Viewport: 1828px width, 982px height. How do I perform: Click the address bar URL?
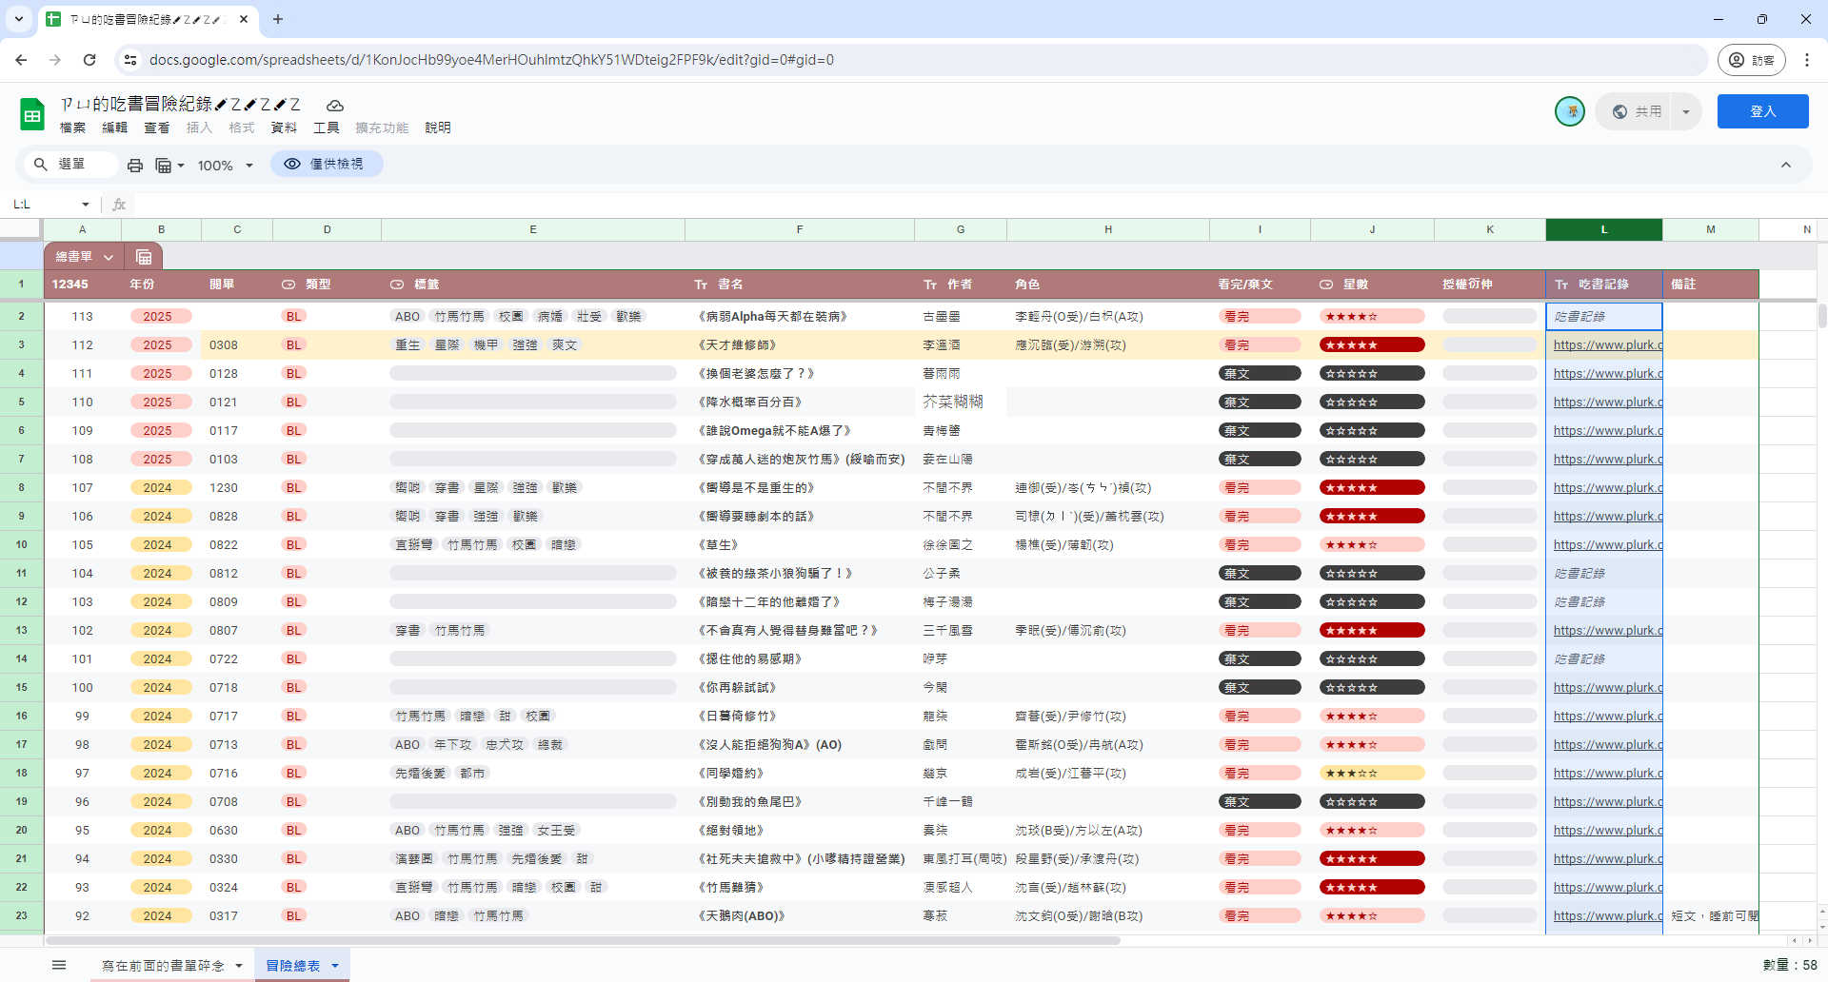coord(491,60)
